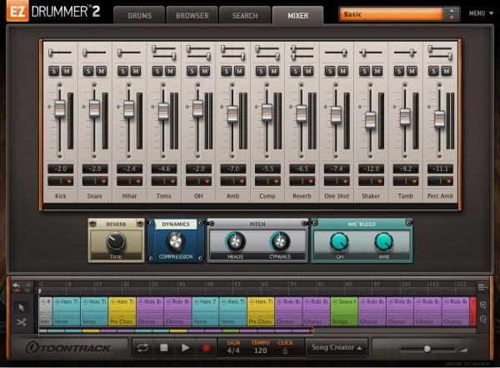
Task: Zoom out of the song track
Action: tap(483, 319)
